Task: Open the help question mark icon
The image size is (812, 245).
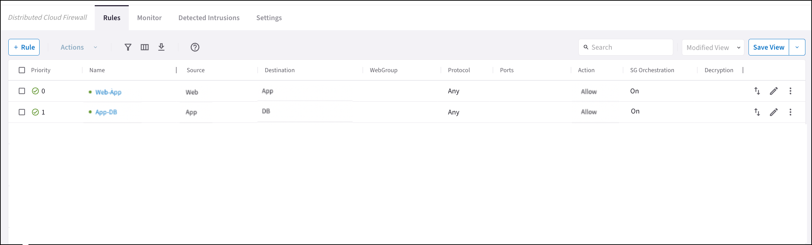Action: coord(195,47)
